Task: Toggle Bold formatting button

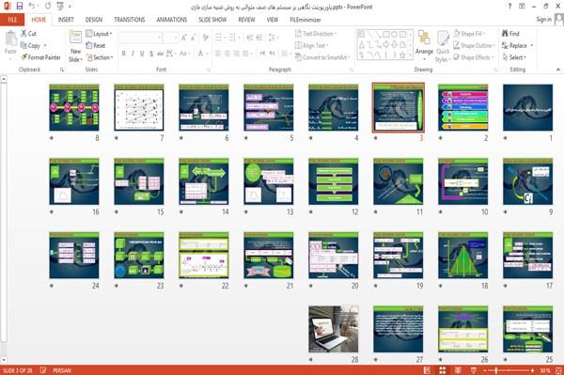Action: point(124,54)
